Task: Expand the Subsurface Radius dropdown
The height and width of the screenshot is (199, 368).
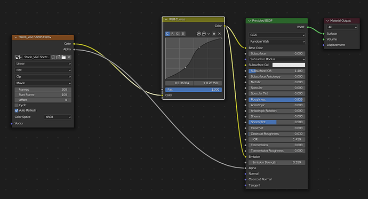Action: click(277, 59)
